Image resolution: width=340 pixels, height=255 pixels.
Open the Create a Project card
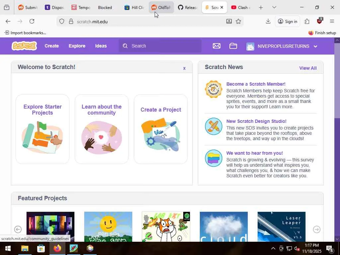[161, 129]
